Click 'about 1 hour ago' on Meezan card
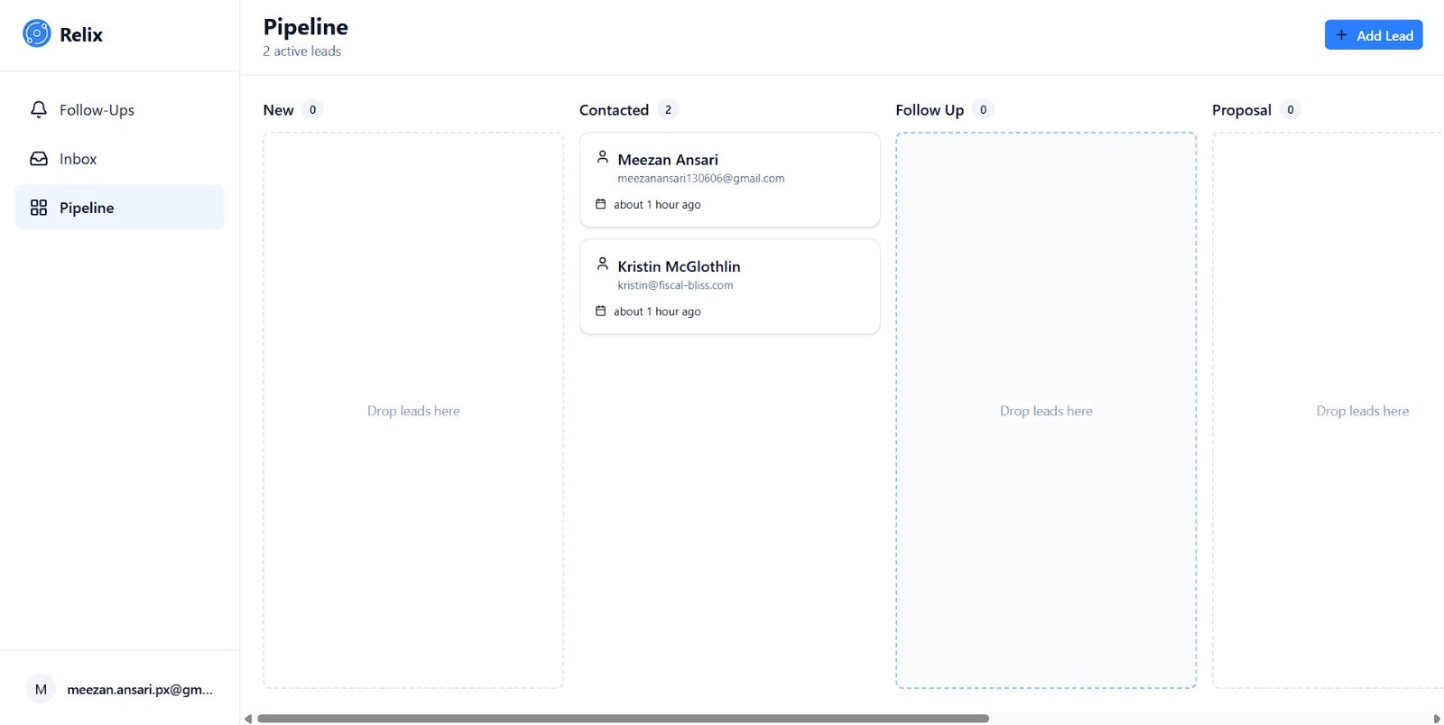 tap(657, 205)
